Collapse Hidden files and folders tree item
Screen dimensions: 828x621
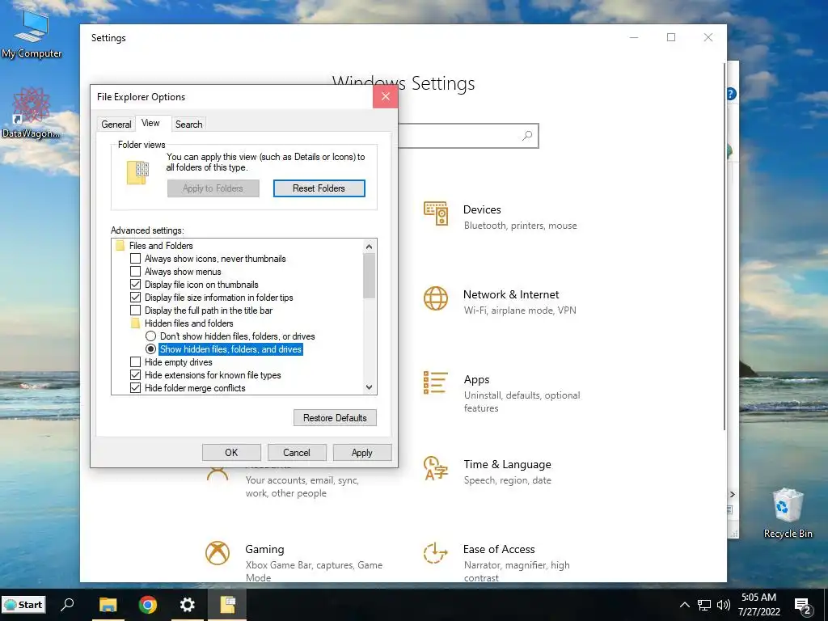[135, 323]
